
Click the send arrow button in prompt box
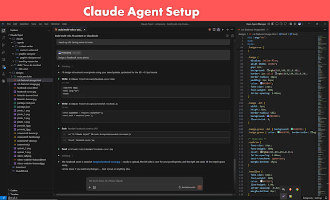tap(199, 187)
